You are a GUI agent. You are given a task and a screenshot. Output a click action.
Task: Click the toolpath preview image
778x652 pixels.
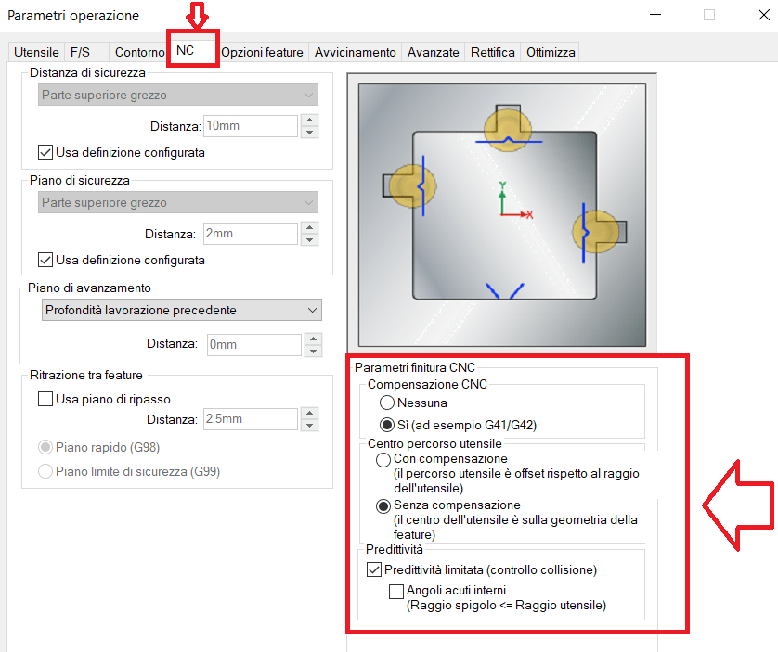pos(502,215)
